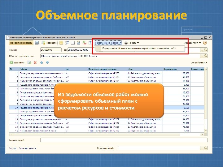Click horizontal scrollbar left arrow
The image size is (223, 167).
coord(11,134)
